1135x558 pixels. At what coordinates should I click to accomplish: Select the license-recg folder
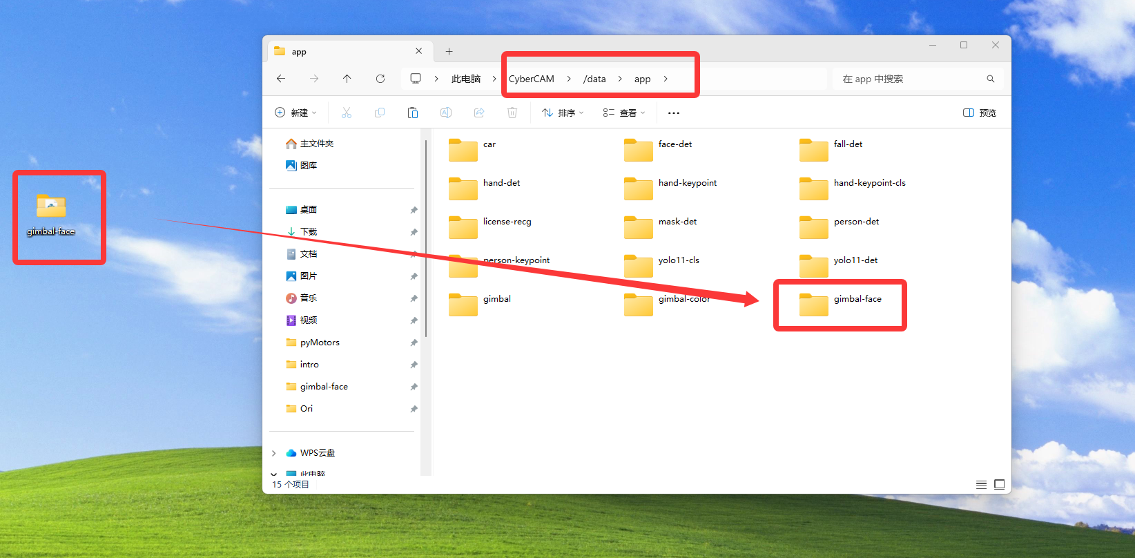490,227
